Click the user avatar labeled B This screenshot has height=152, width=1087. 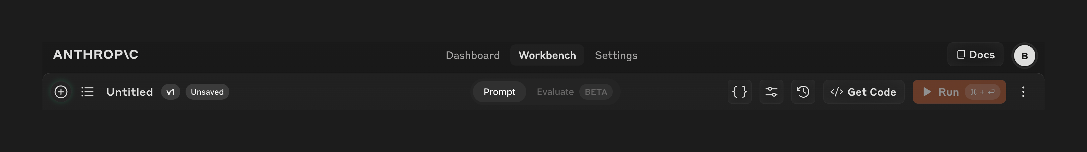pyautogui.click(x=1024, y=56)
